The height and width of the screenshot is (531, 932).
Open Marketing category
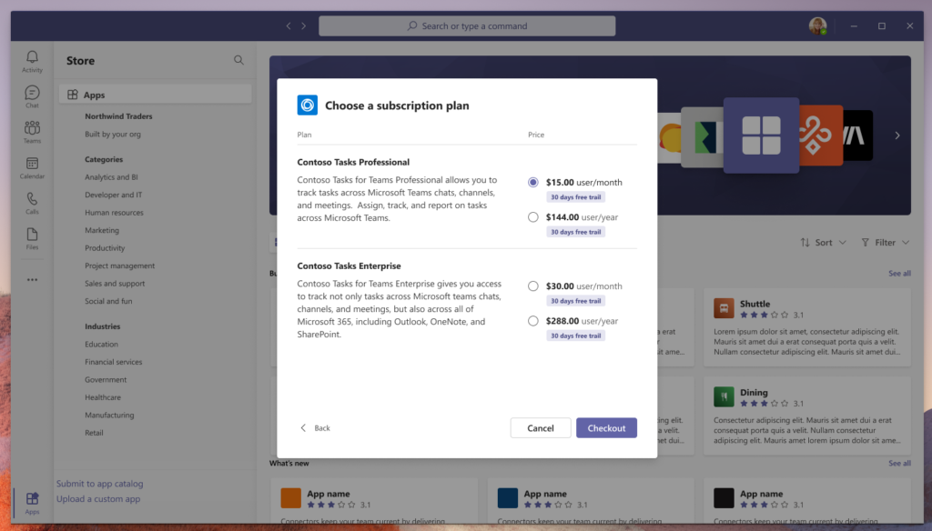click(x=102, y=230)
